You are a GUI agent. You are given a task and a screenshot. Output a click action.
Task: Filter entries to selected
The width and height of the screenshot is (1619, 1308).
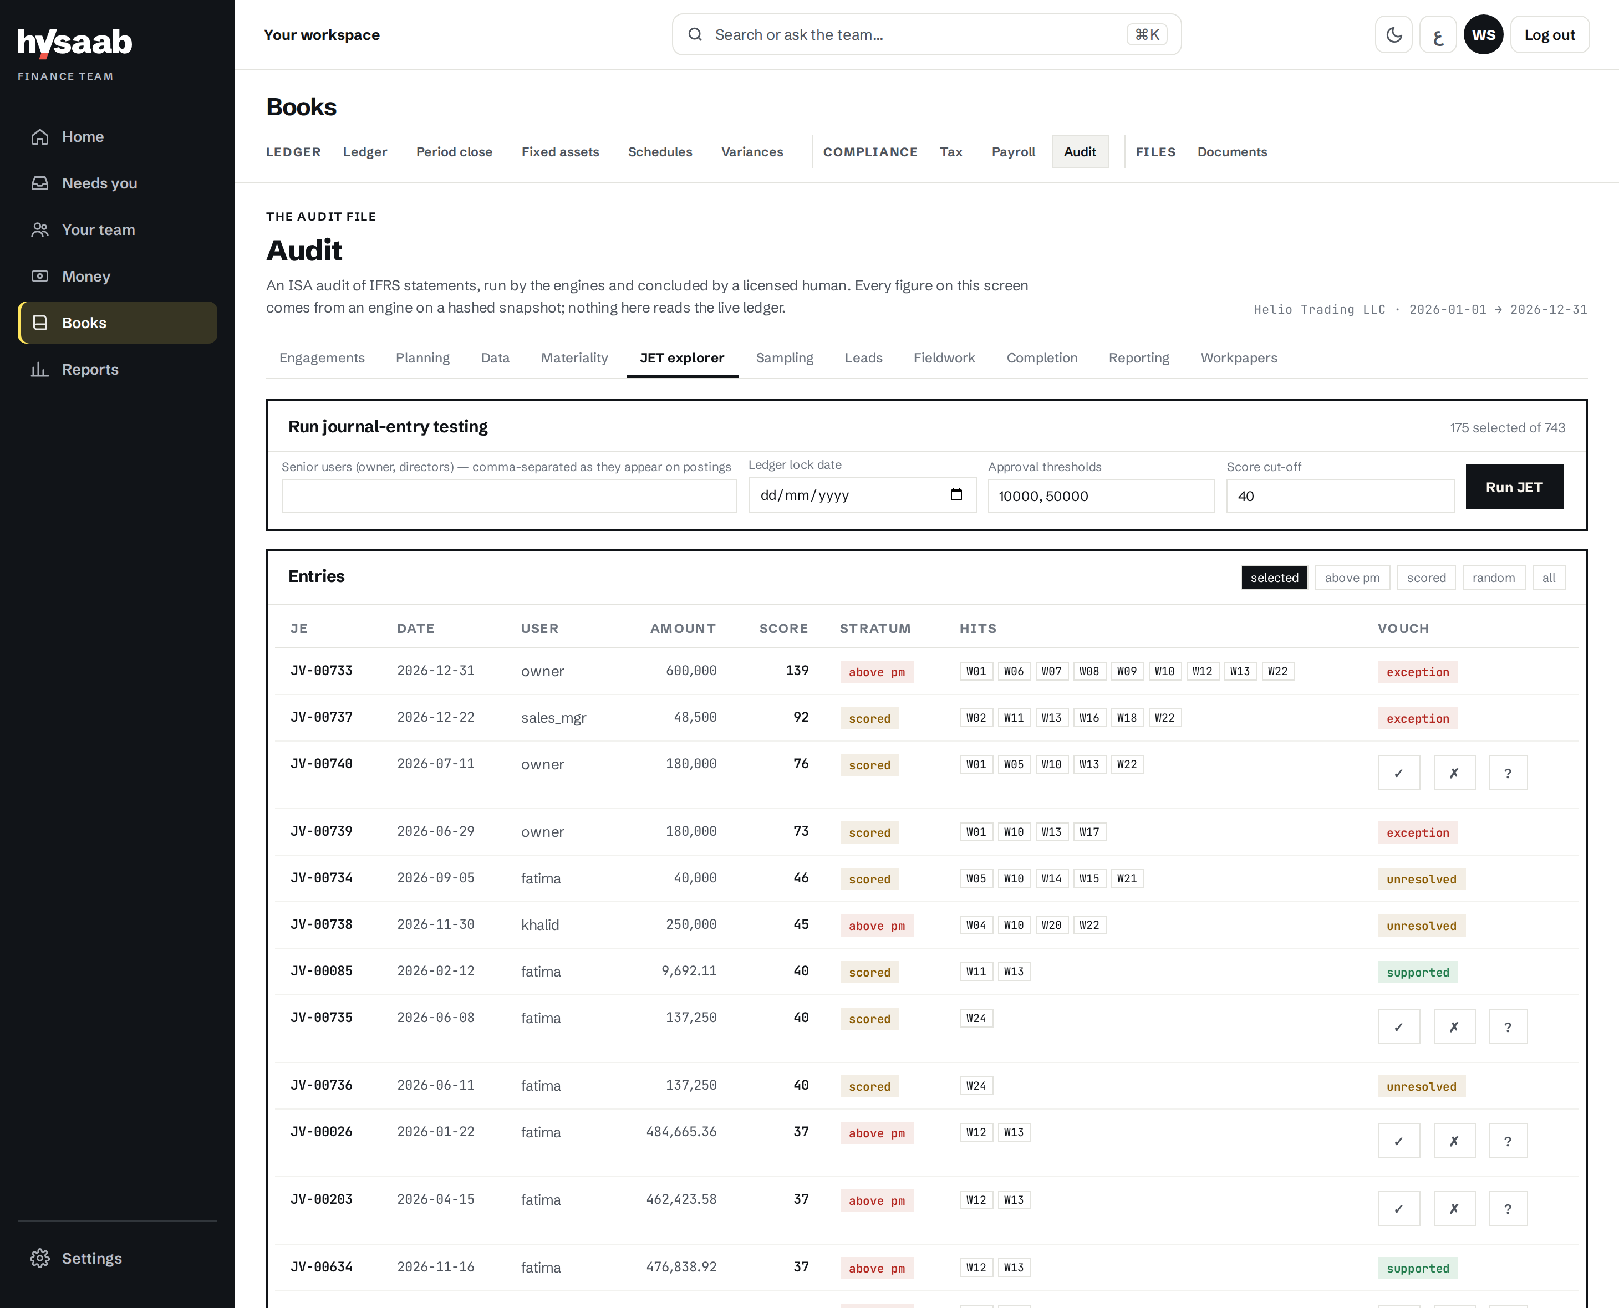click(x=1274, y=578)
